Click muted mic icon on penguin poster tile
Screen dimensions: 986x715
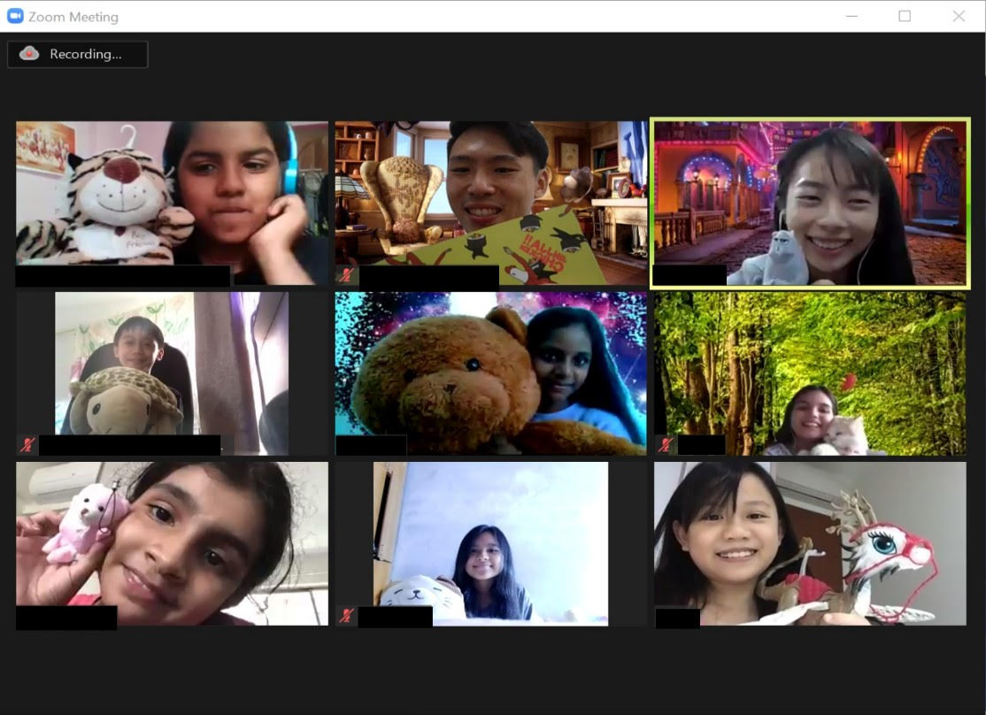coord(346,275)
